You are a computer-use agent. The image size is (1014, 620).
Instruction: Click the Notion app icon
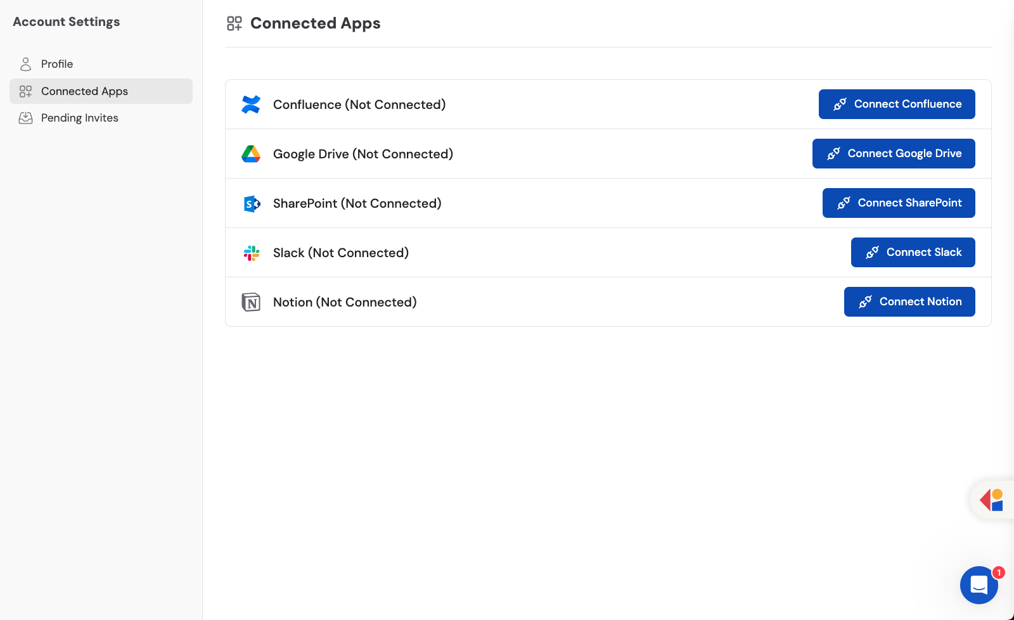(252, 302)
